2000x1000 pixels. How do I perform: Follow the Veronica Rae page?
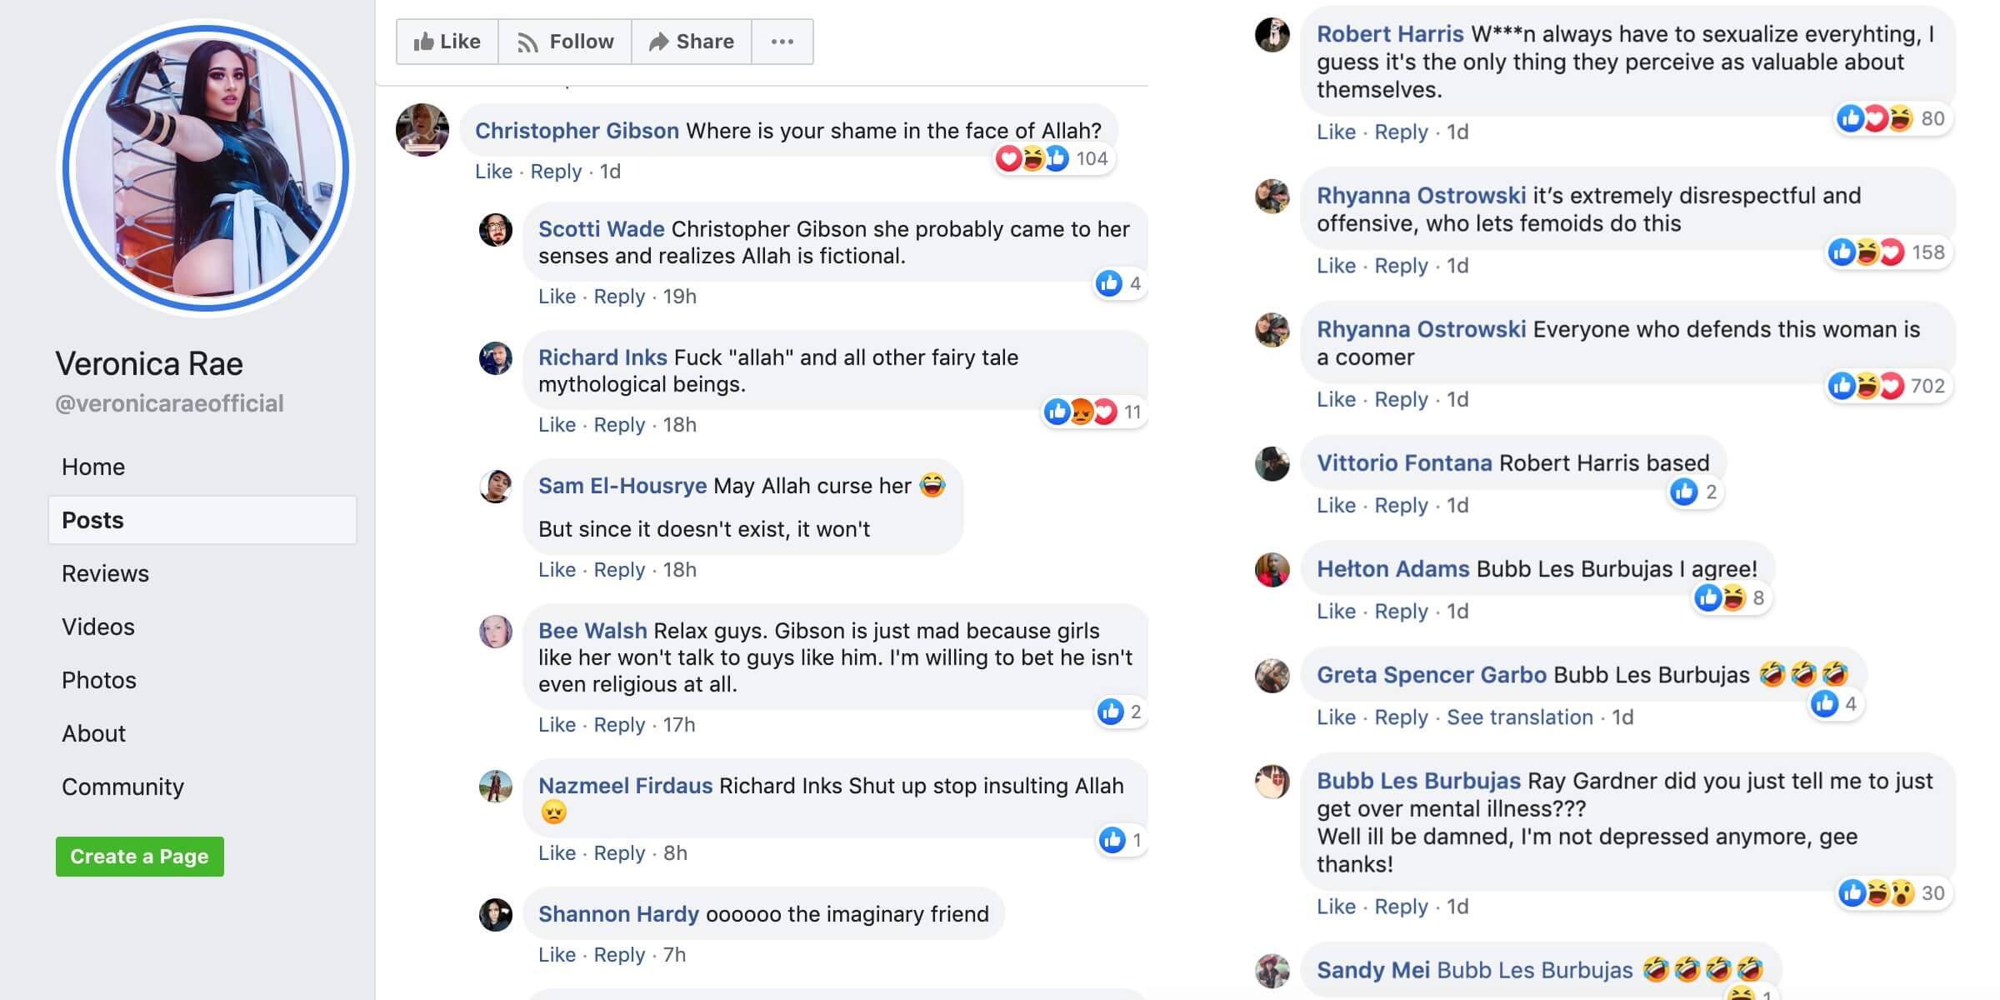(x=565, y=42)
